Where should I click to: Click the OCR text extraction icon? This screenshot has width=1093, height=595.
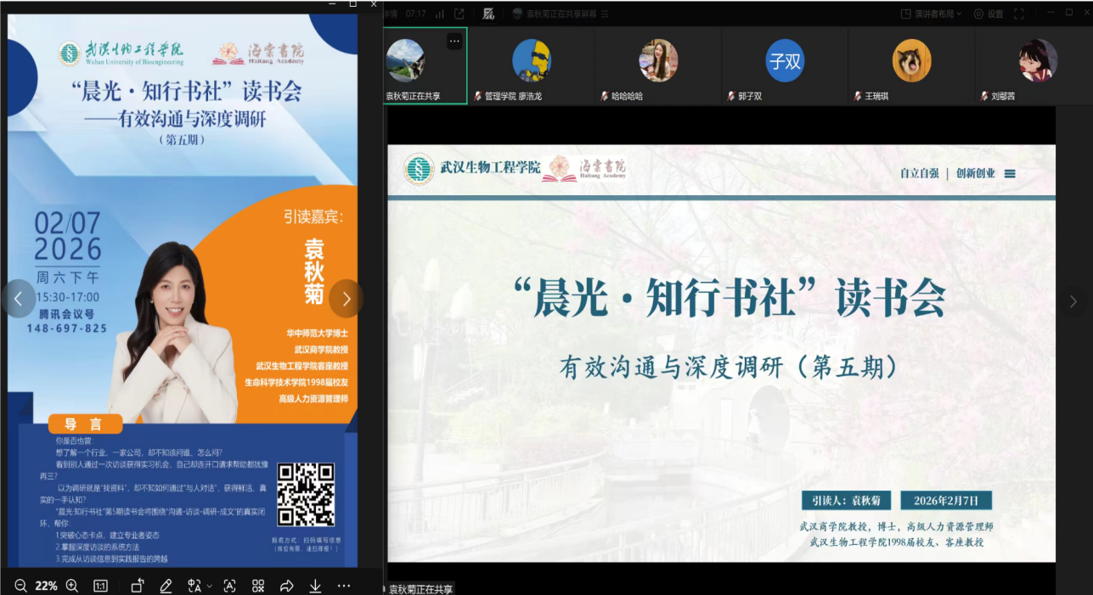pos(229,586)
